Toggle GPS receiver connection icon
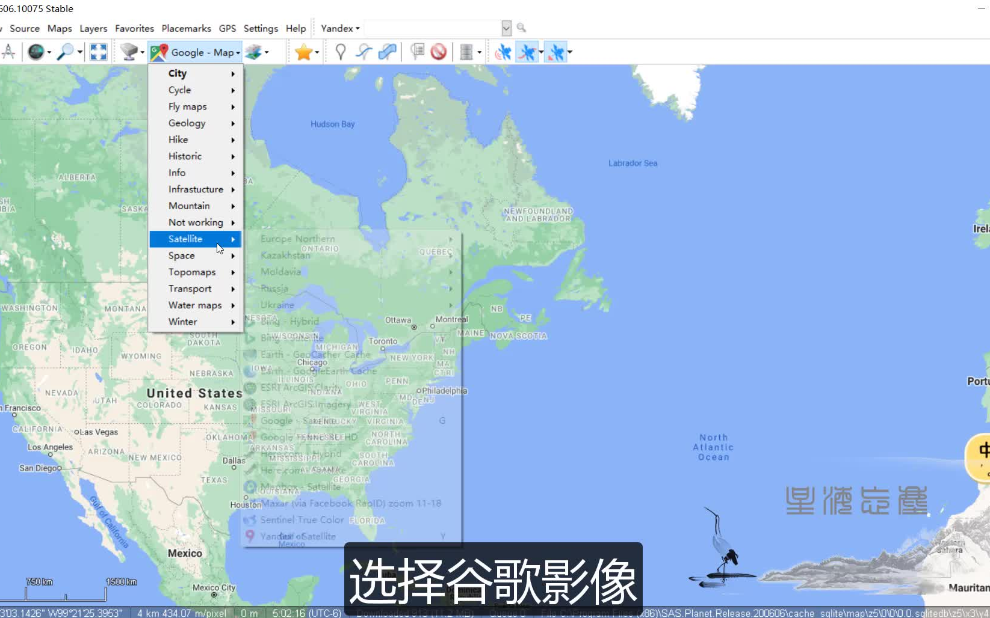Screen dimensions: 990x618 tap(503, 52)
